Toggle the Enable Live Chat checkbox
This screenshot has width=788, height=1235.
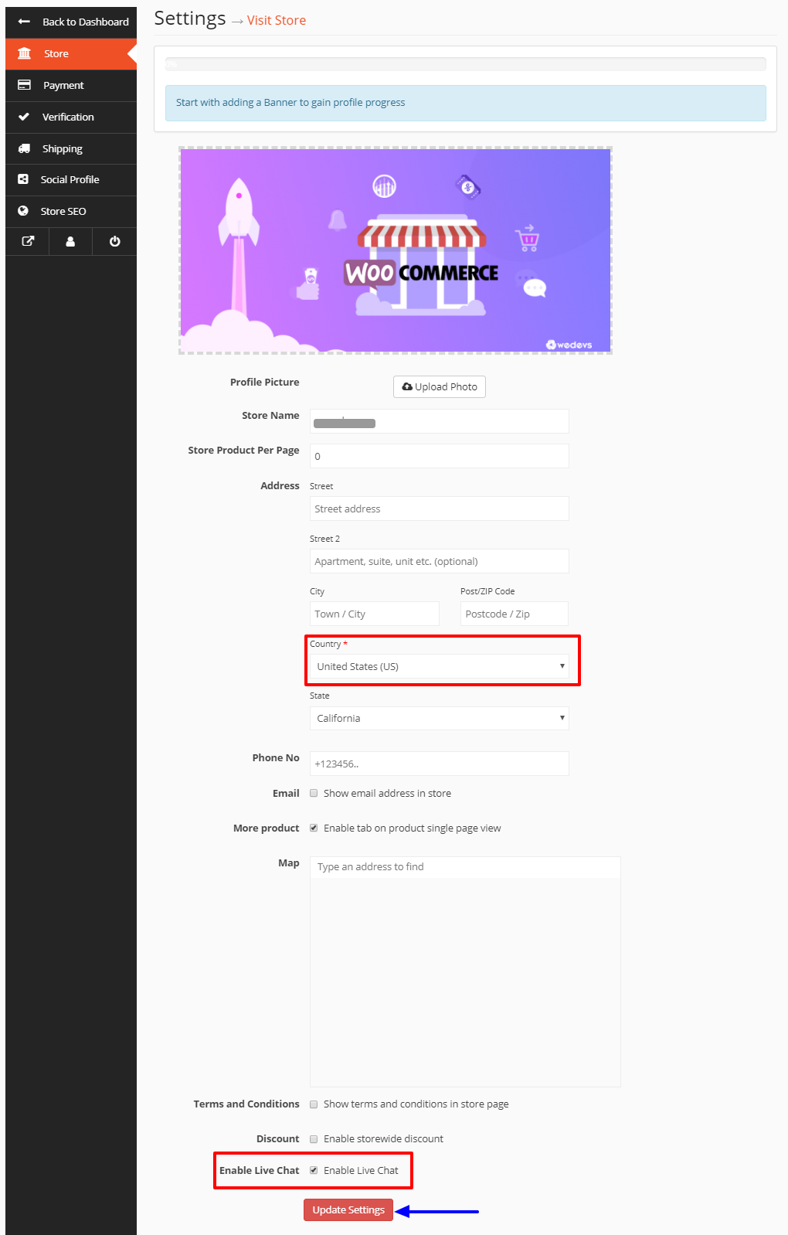click(314, 1170)
